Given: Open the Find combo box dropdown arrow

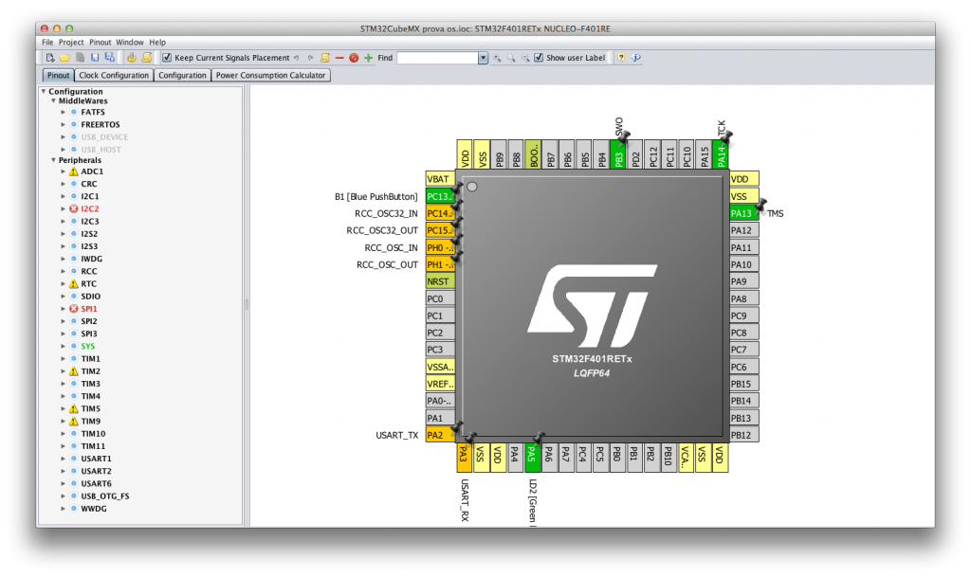Looking at the screenshot, I should [x=483, y=58].
